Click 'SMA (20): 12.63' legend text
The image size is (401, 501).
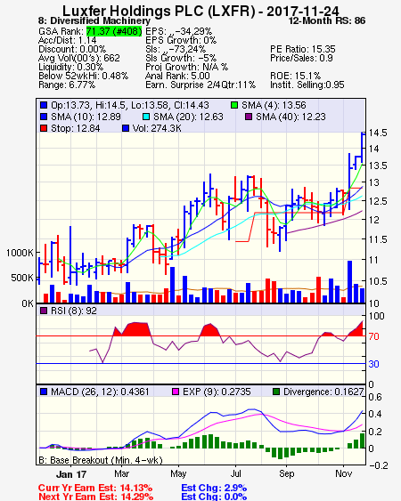(x=188, y=117)
